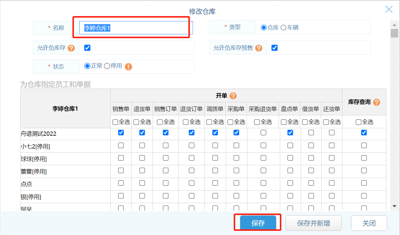Click the employee row 小七2[停用]
This screenshot has width=400, height=235.
coord(35,146)
